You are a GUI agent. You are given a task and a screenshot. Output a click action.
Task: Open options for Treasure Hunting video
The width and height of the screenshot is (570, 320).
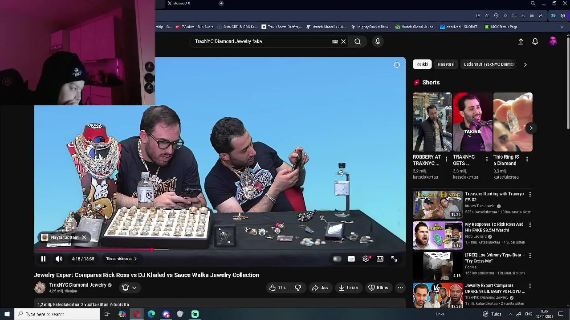[x=530, y=194]
